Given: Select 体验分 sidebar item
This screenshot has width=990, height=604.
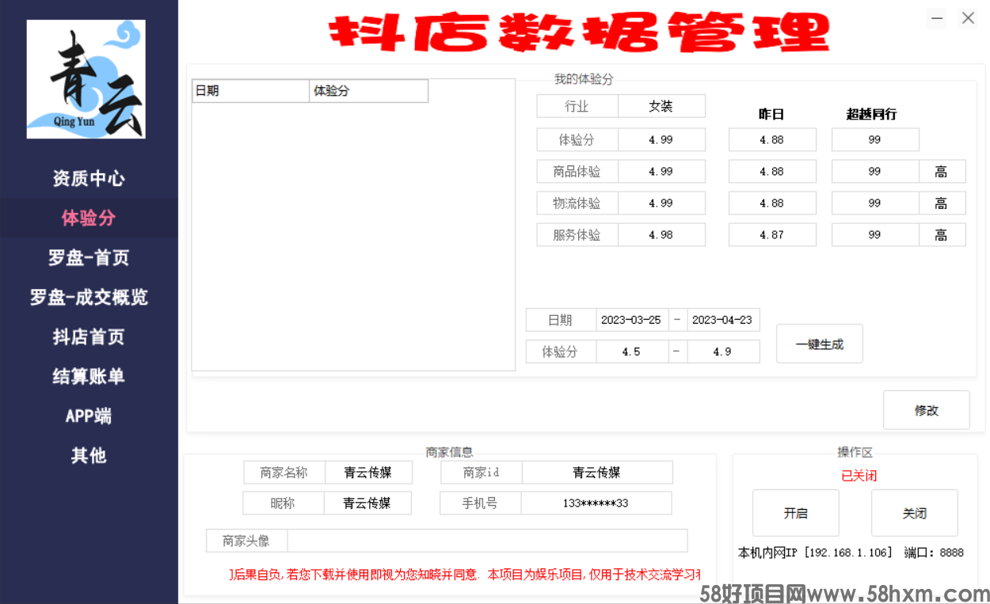Looking at the screenshot, I should point(89,218).
